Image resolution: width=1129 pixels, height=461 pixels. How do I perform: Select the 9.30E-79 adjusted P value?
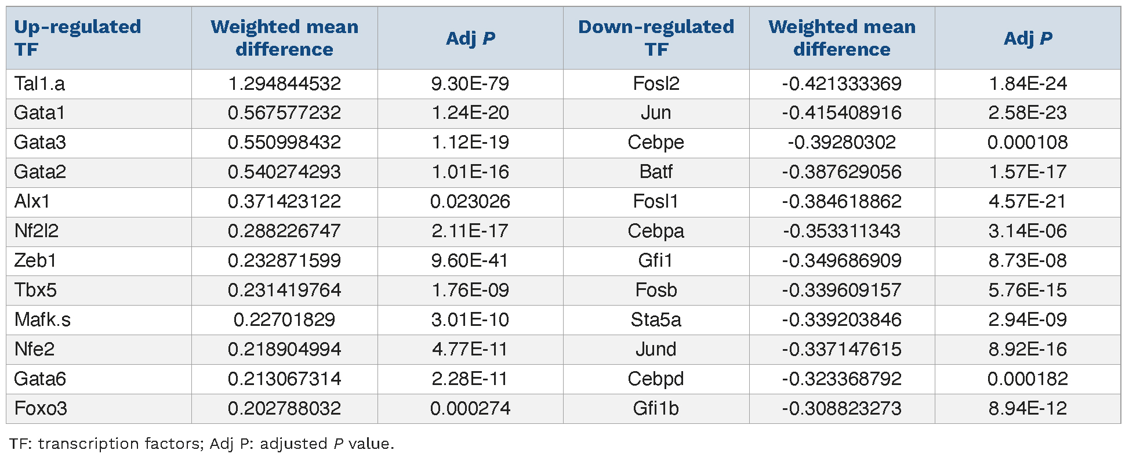point(470,84)
